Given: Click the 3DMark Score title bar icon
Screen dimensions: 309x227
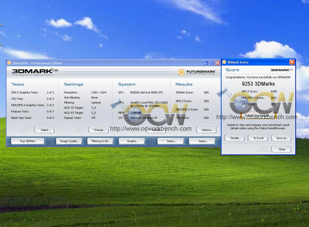Looking at the screenshot, I should [224, 62].
